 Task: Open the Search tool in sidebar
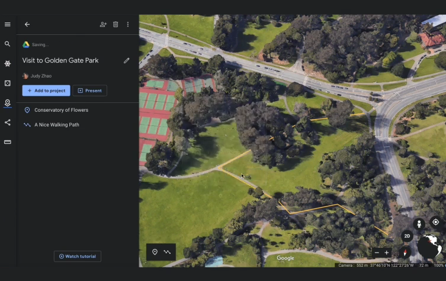point(8,44)
